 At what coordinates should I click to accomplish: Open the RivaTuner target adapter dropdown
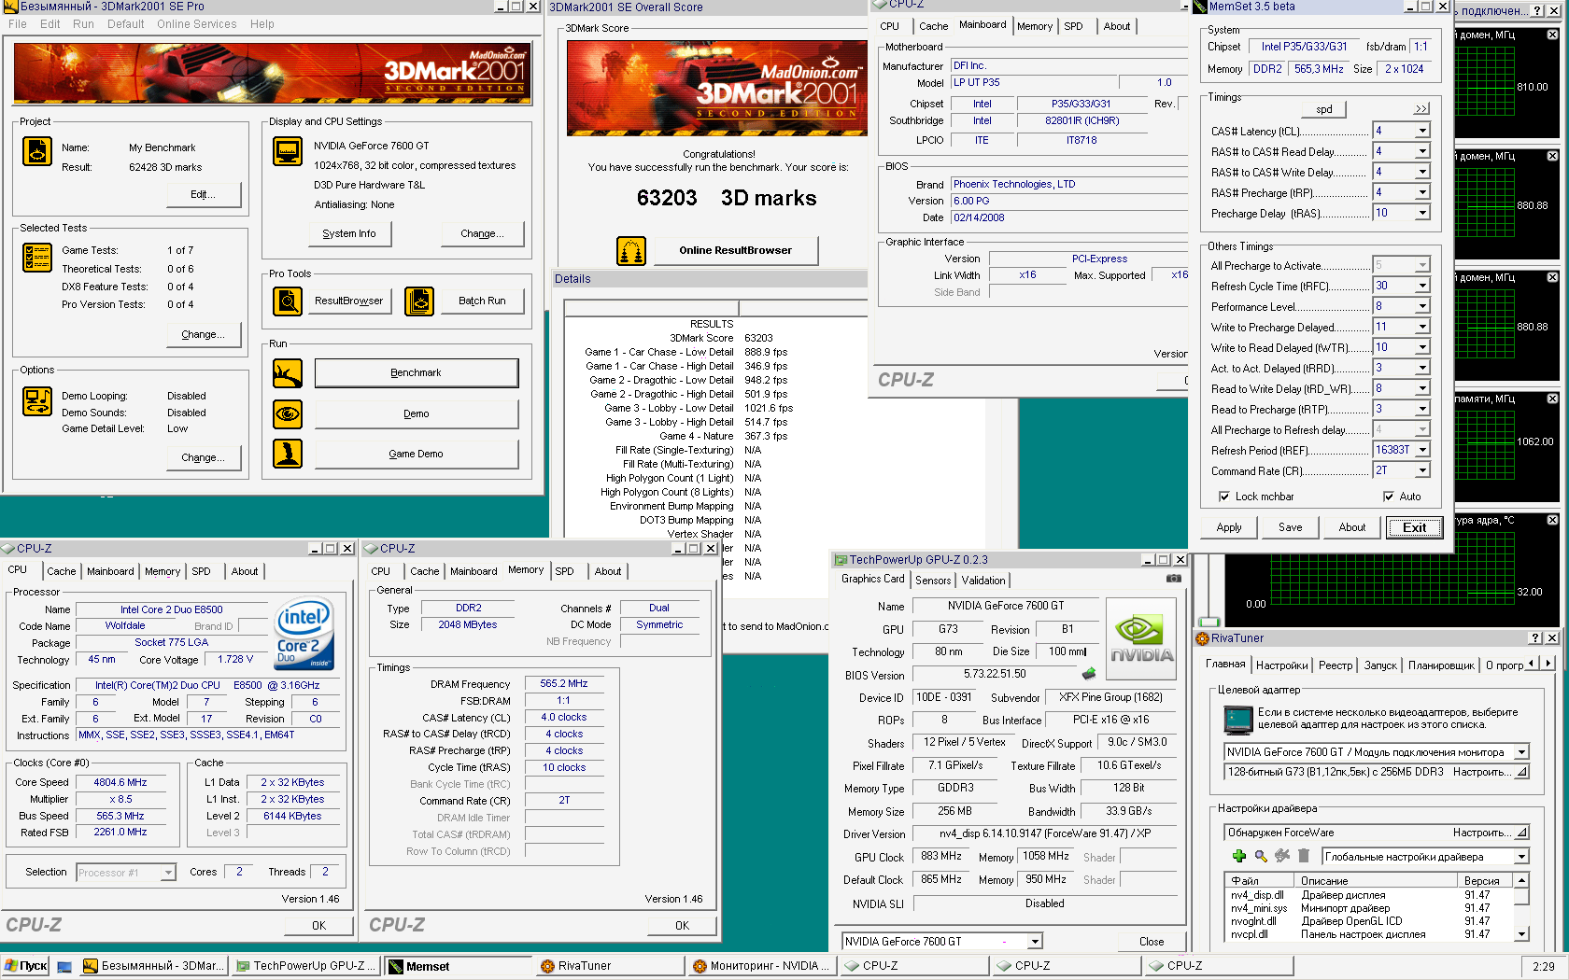pyautogui.click(x=1521, y=752)
